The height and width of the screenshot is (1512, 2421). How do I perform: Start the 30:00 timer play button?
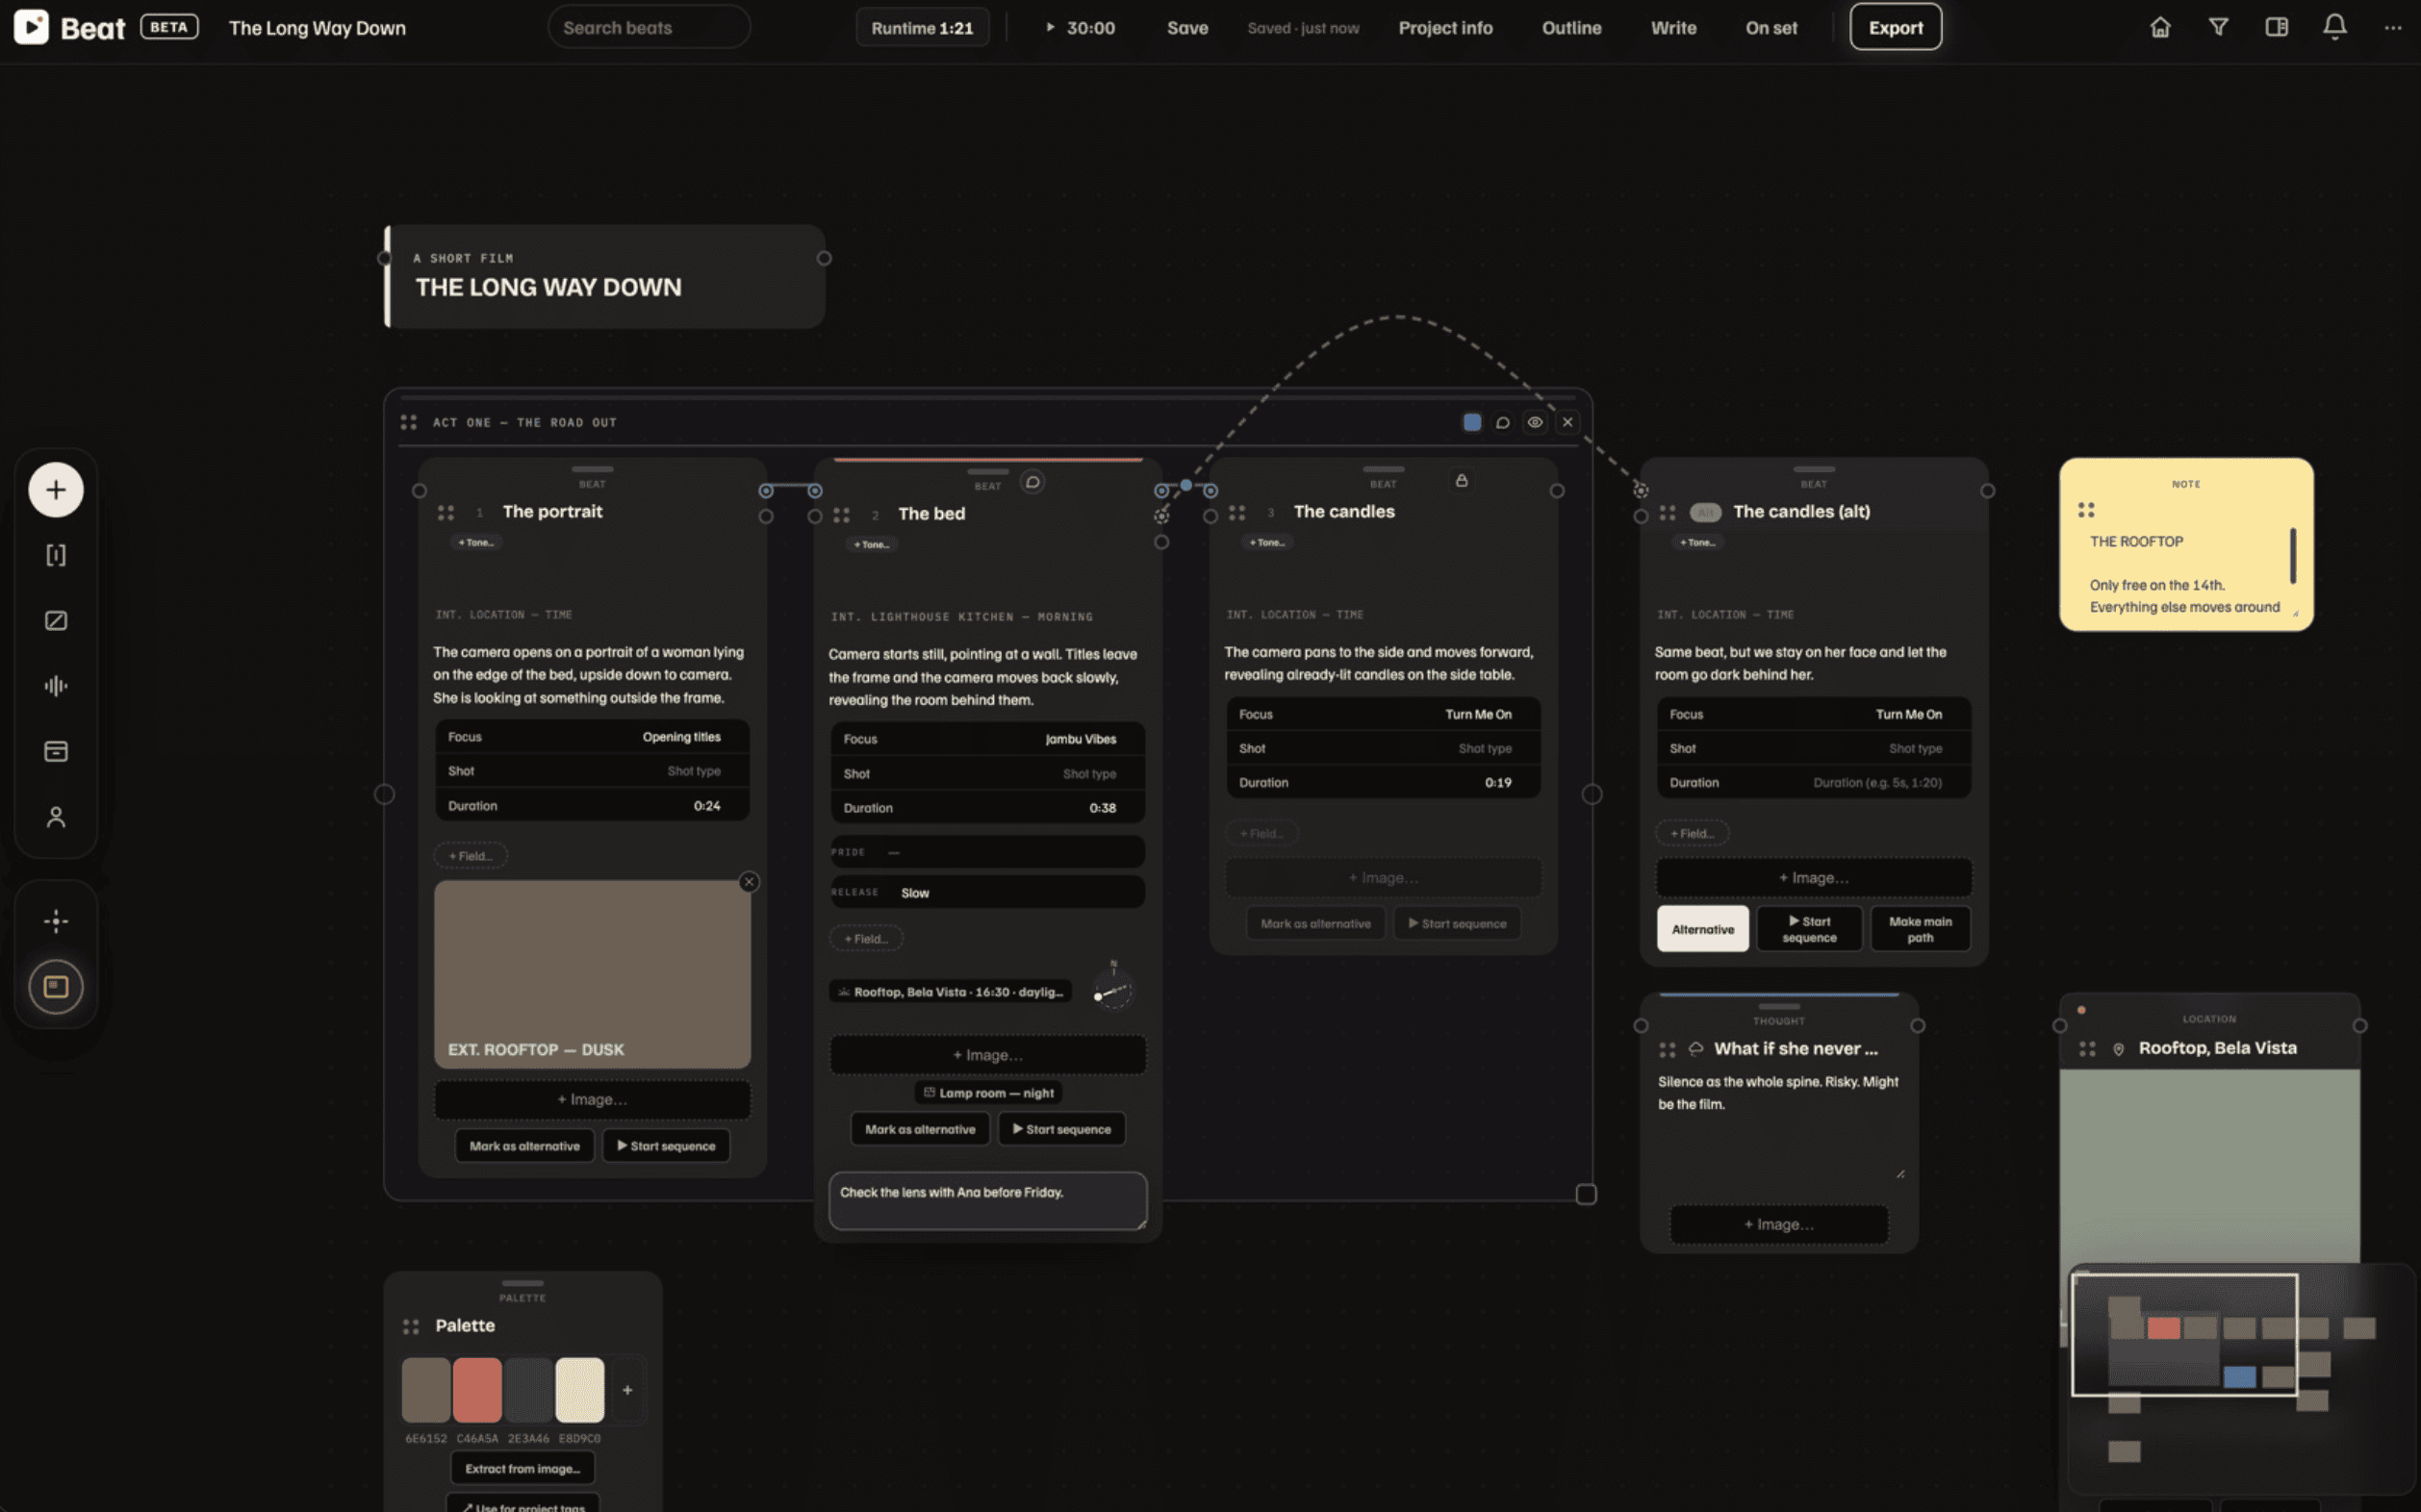[x=1050, y=28]
